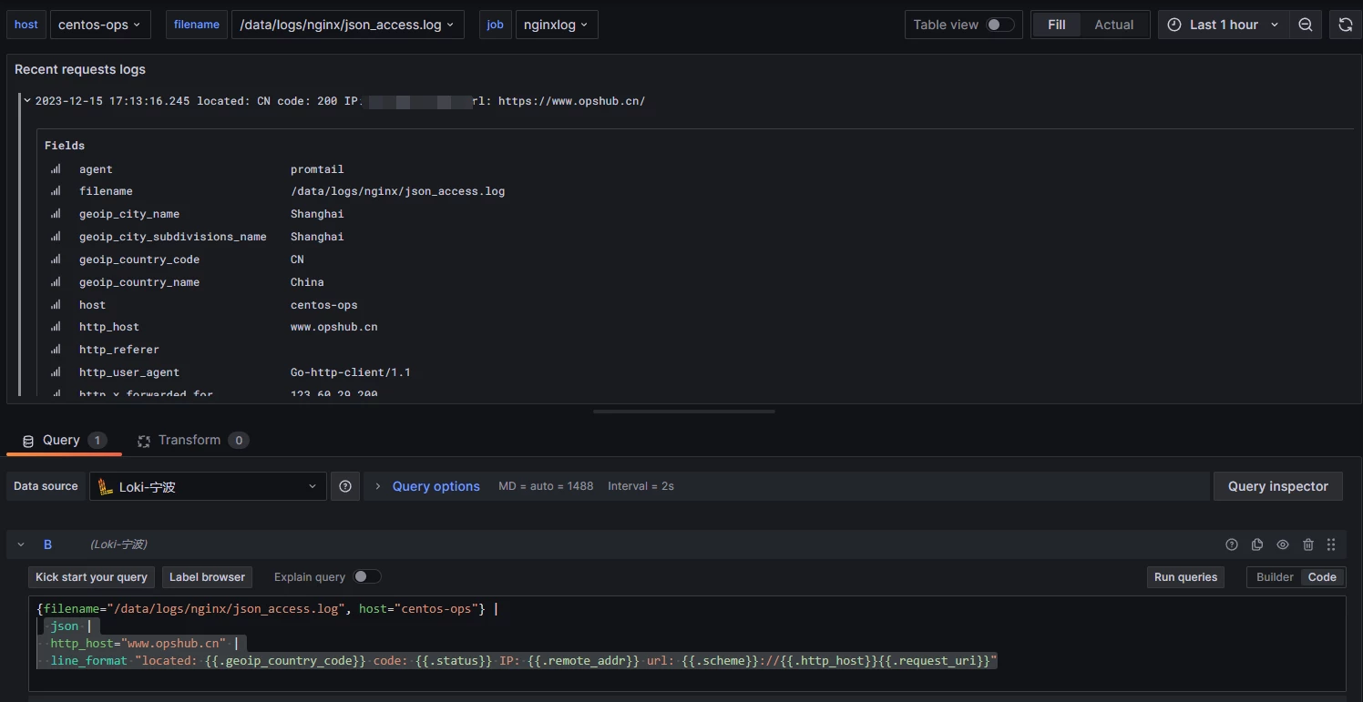
Task: Enable the Explain query toggle
Action: [x=368, y=576]
